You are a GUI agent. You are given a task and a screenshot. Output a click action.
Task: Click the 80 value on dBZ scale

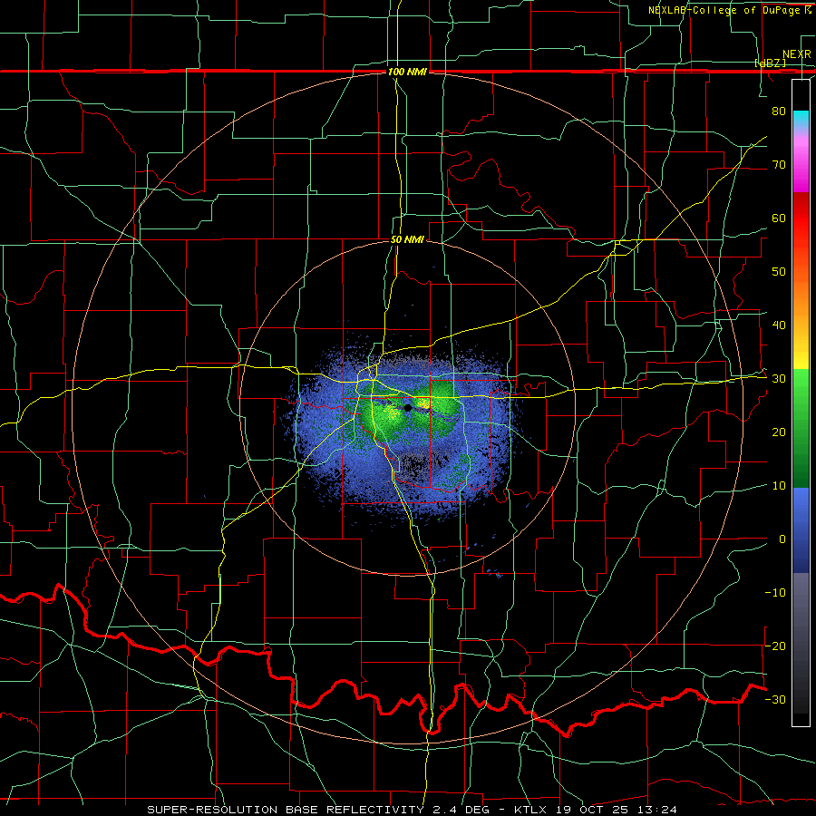pyautogui.click(x=779, y=112)
